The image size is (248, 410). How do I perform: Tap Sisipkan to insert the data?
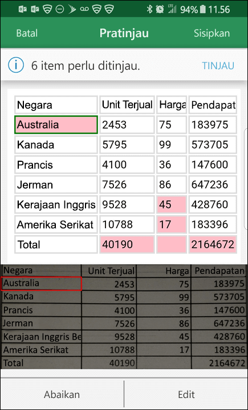pos(212,33)
